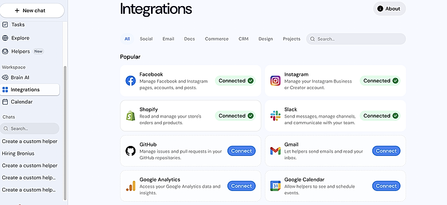The image size is (447, 205).
Task: Click the Instagram card title
Action: click(x=296, y=75)
